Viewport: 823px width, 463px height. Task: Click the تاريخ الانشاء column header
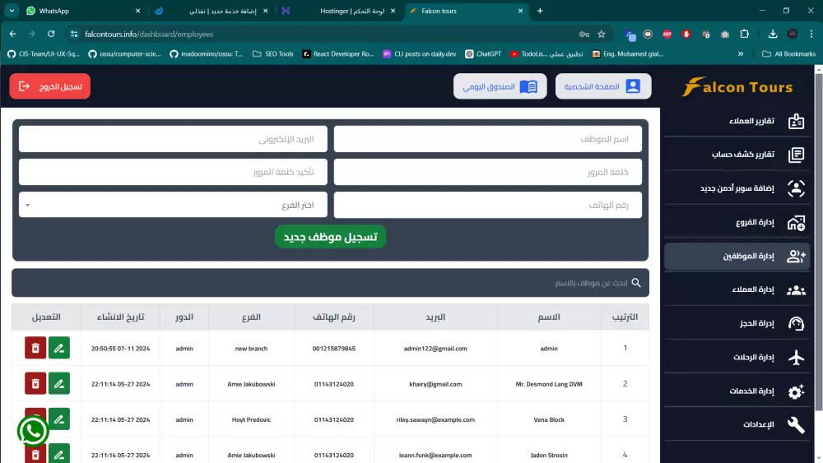(120, 317)
